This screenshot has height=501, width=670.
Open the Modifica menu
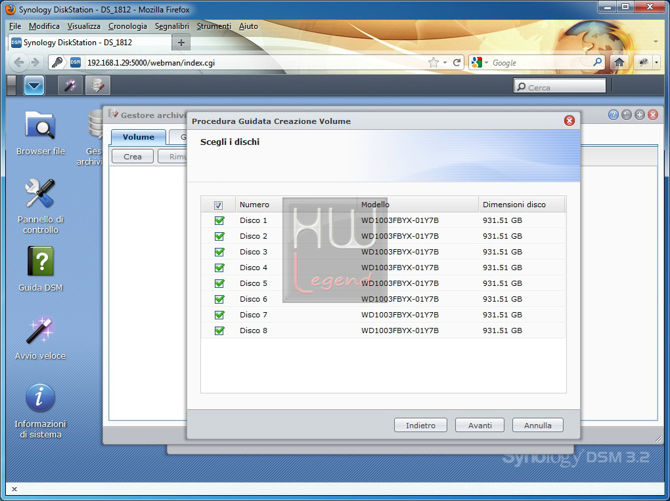pos(44,26)
